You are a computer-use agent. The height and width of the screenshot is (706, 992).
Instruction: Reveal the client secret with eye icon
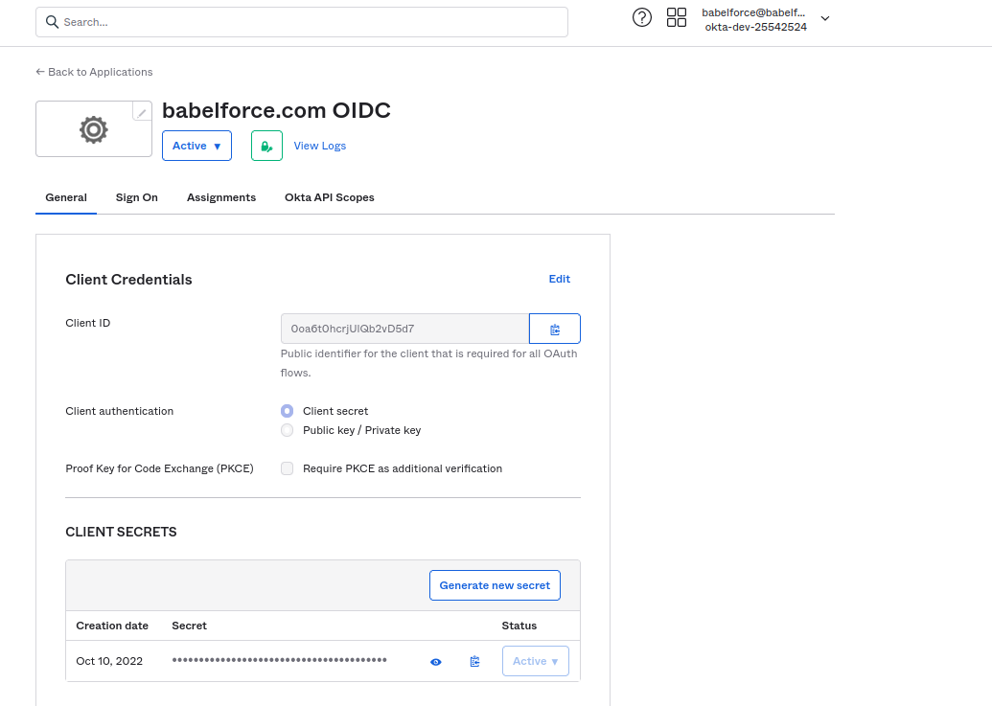click(436, 662)
